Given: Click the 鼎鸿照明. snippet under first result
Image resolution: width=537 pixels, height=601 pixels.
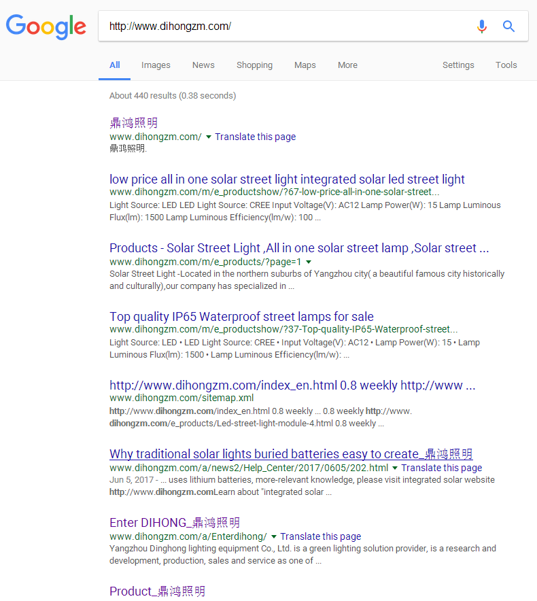Looking at the screenshot, I should 128,148.
